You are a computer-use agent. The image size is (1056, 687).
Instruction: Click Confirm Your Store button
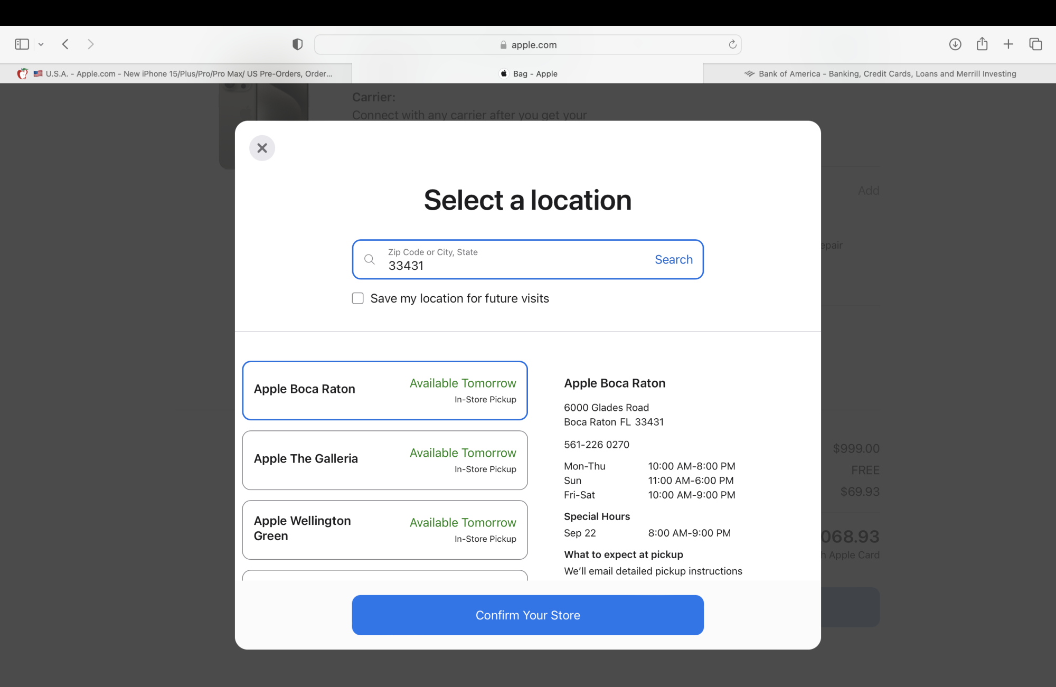(x=528, y=615)
